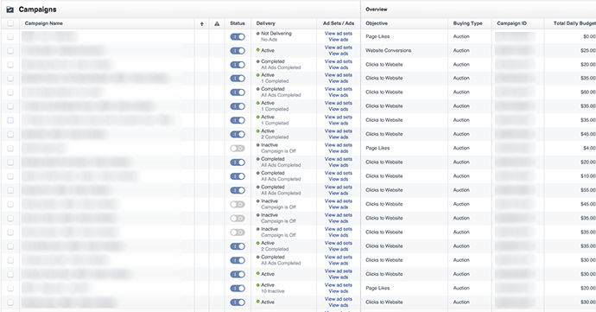
Task: Click the Campaigns title text
Action: coord(38,10)
